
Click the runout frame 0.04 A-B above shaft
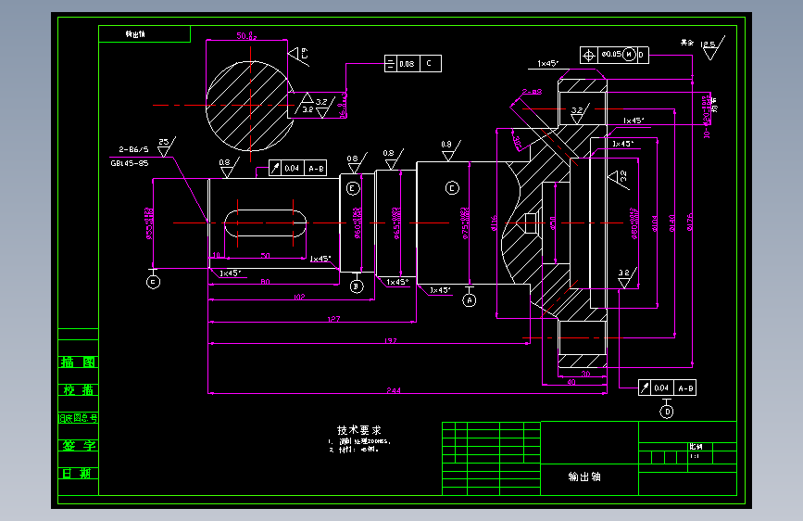pos(297,168)
